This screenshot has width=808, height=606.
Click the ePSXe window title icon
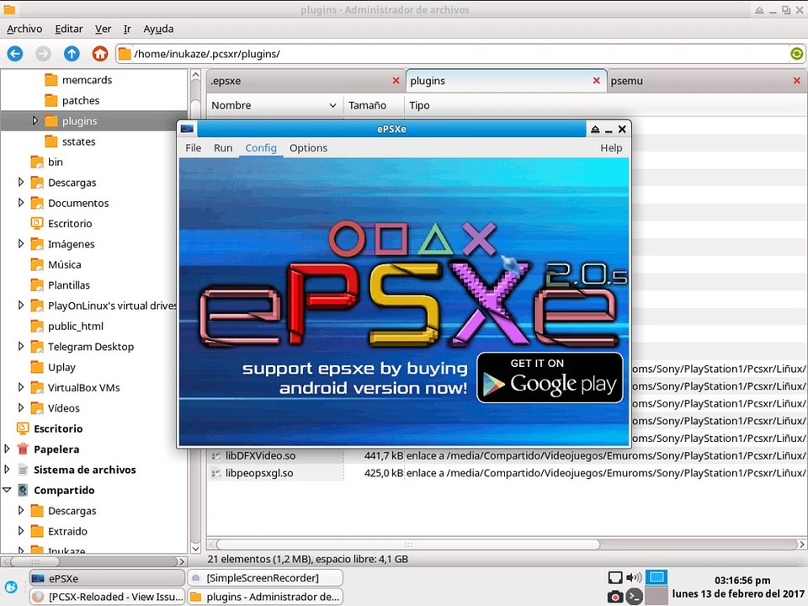point(187,129)
